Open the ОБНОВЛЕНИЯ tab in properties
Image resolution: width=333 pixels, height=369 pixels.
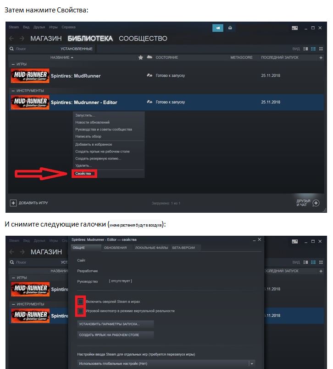point(115,248)
